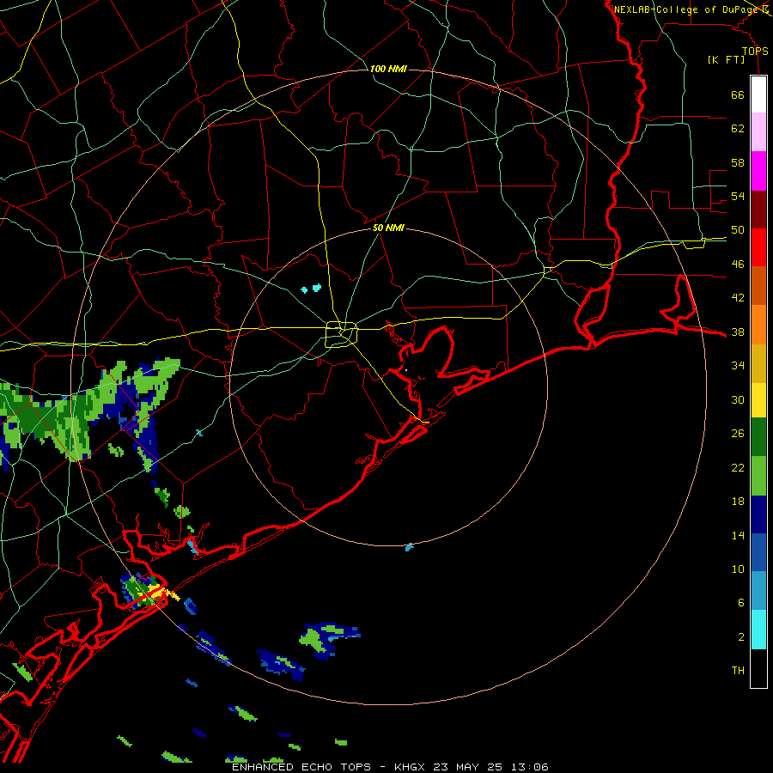Click the '30' legend value label
This screenshot has height=773, width=773.
pos(738,399)
